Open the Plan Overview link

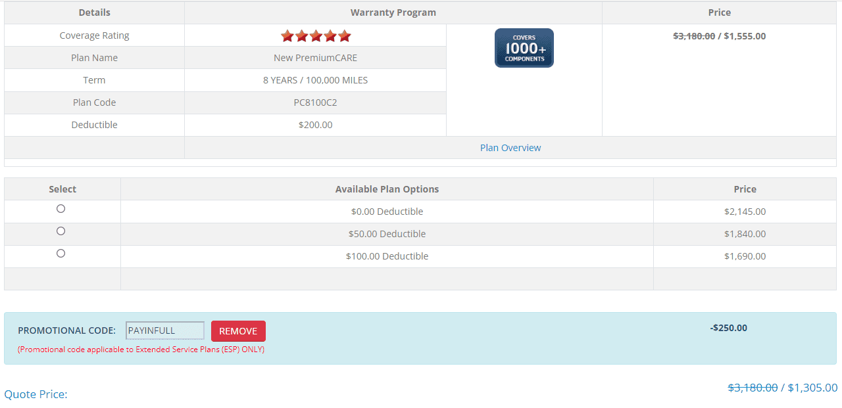click(x=510, y=148)
